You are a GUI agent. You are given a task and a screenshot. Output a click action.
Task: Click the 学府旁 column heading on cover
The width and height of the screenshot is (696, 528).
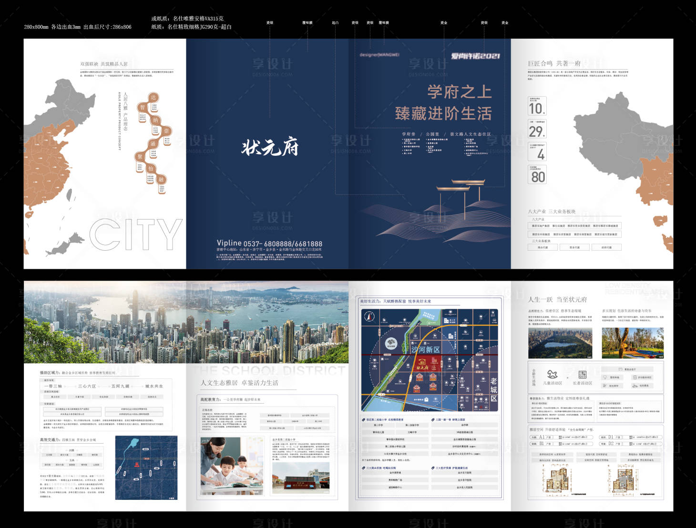(x=409, y=134)
